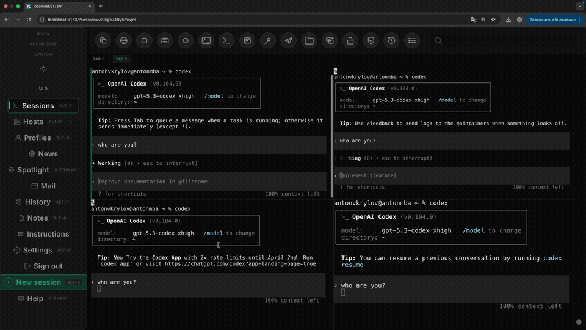Open News in the sidebar

43,154
